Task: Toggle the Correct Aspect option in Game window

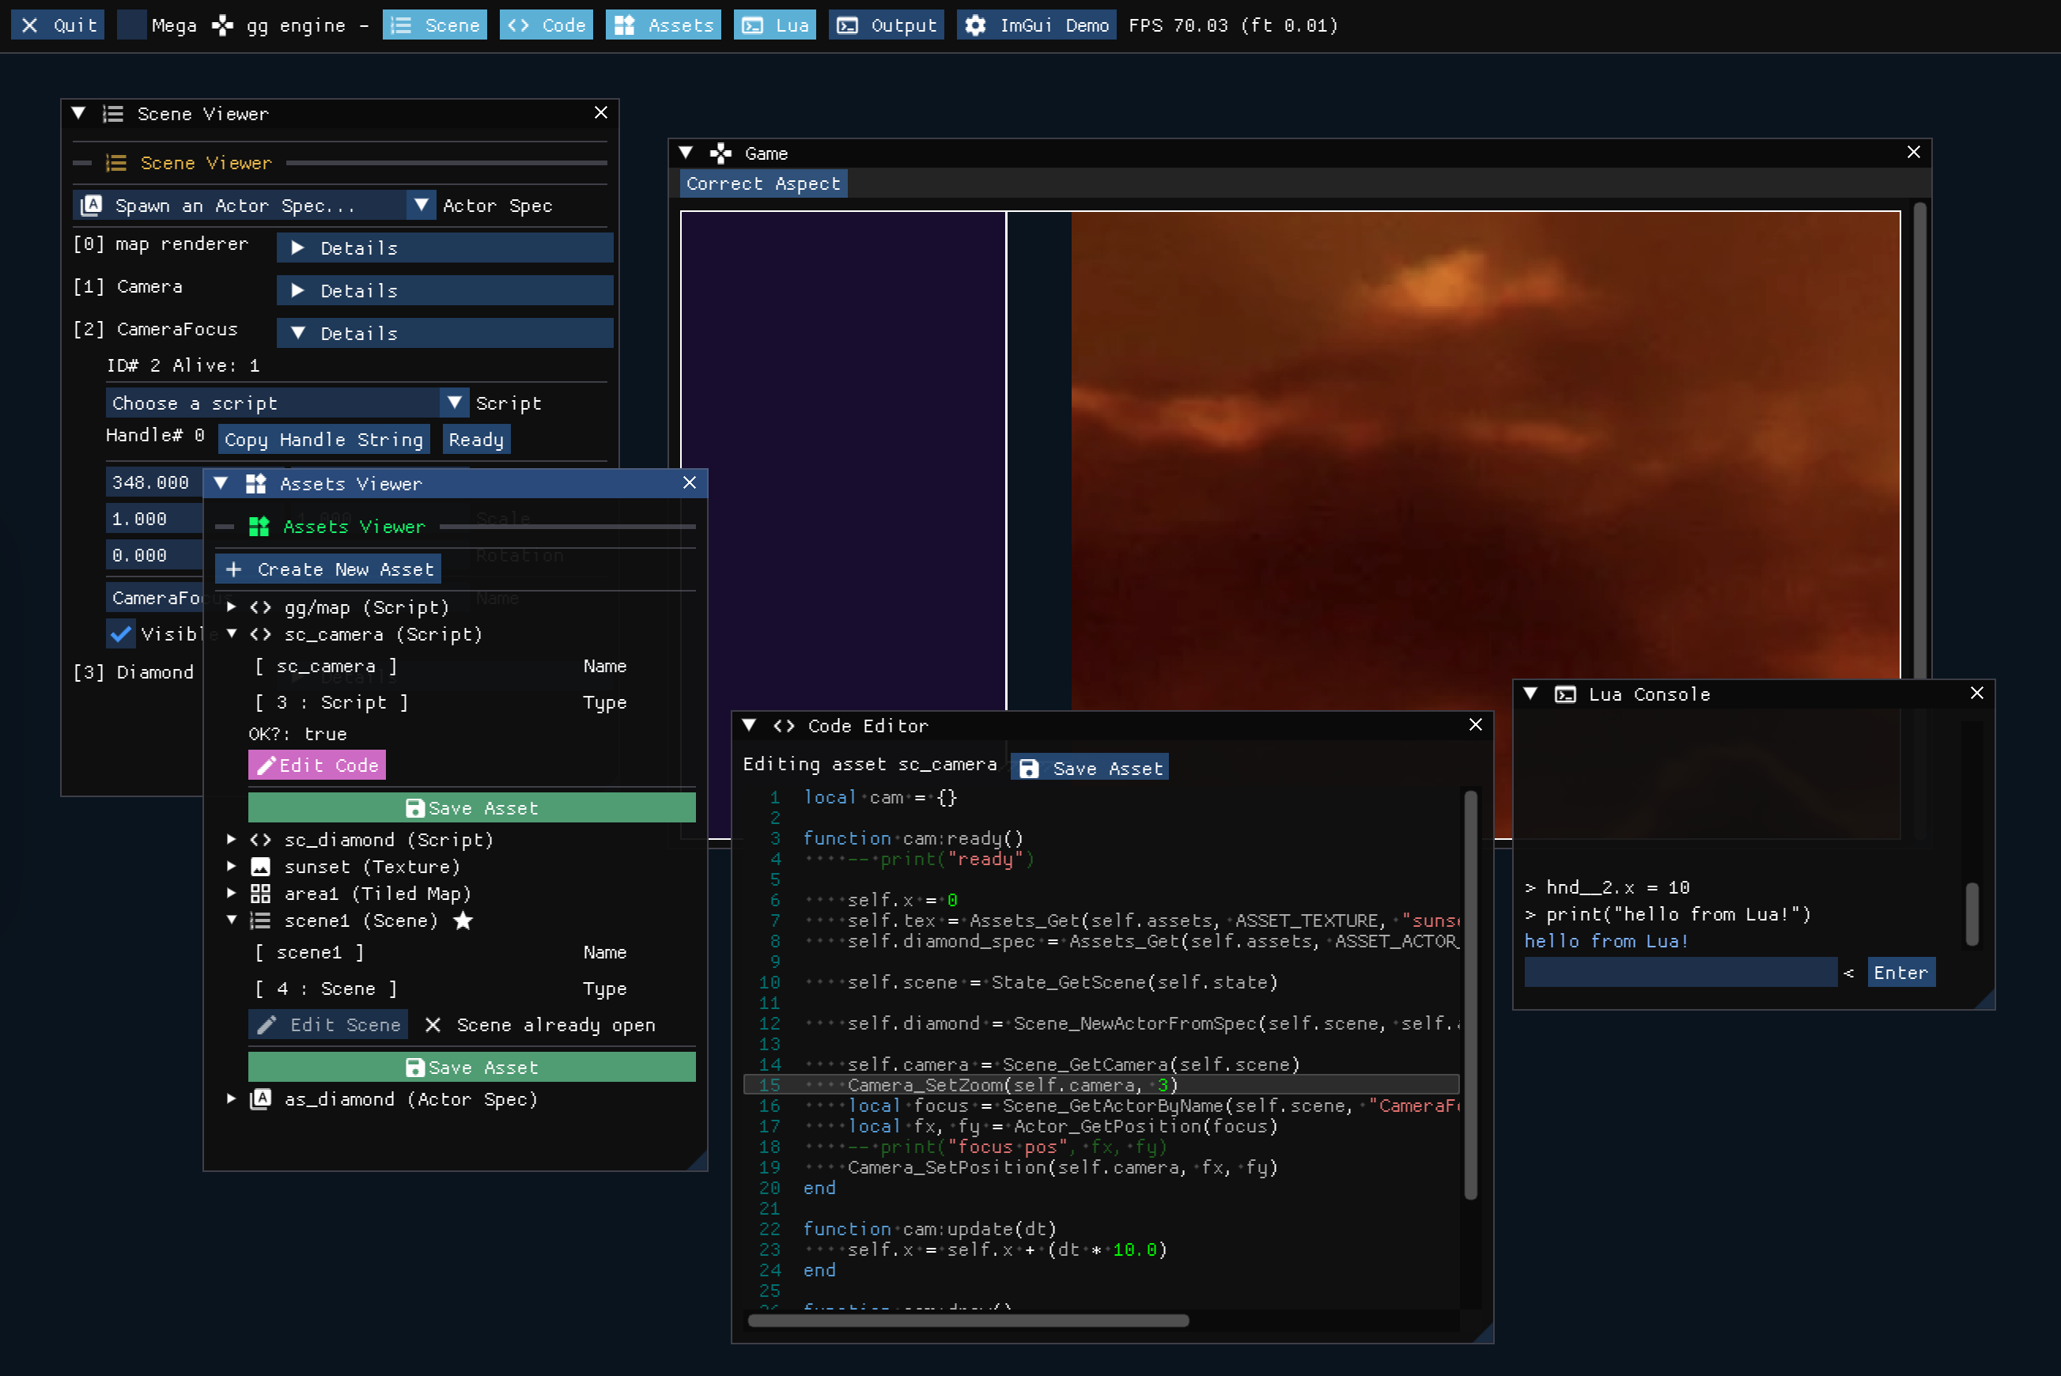Action: (762, 183)
